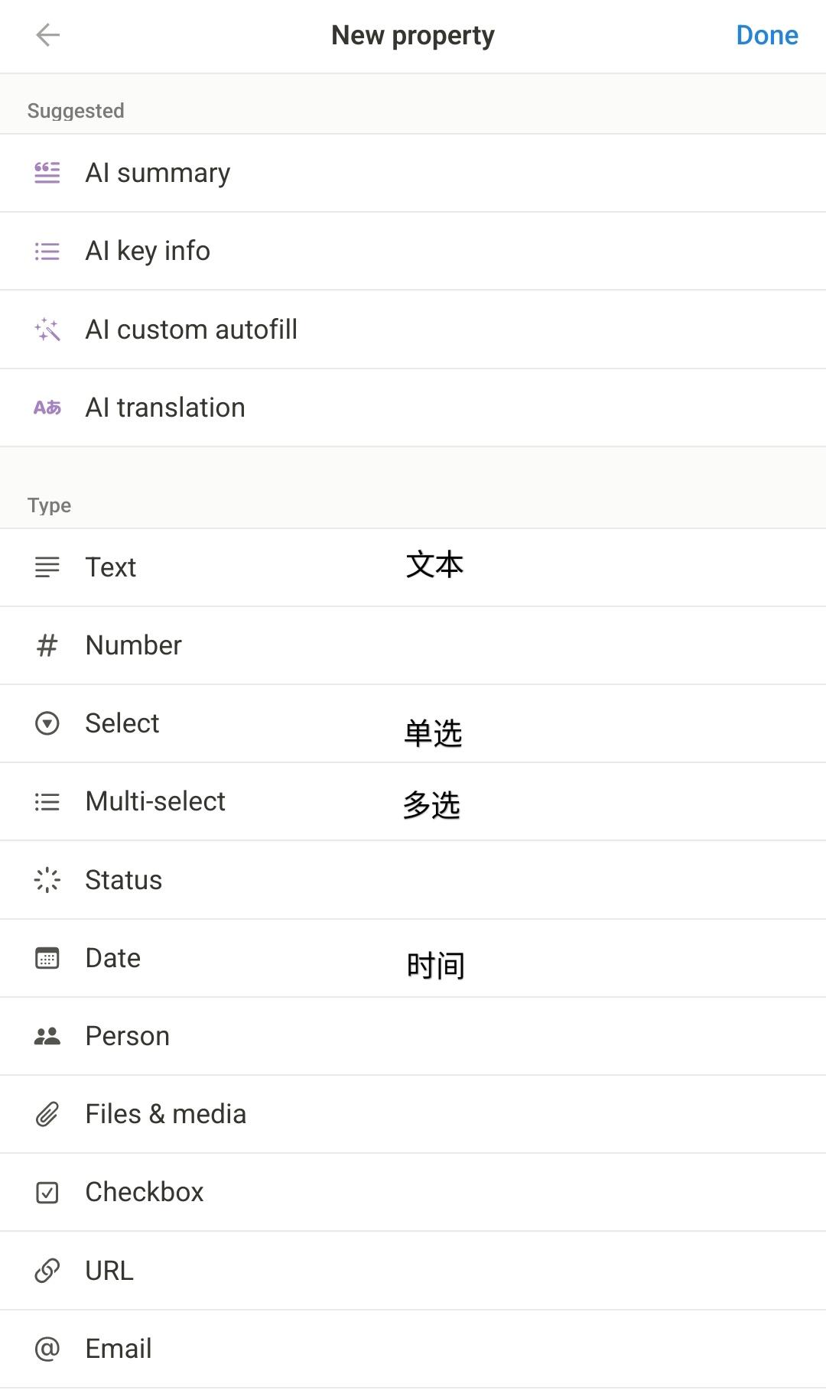The height and width of the screenshot is (1390, 826).
Task: Tap the Files & media paperclip icon
Action: click(x=47, y=1114)
